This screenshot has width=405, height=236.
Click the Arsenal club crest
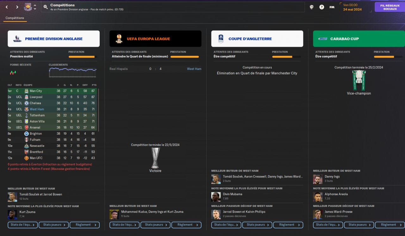27,127
